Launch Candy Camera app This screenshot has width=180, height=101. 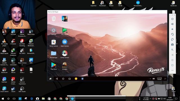(x=65, y=54)
